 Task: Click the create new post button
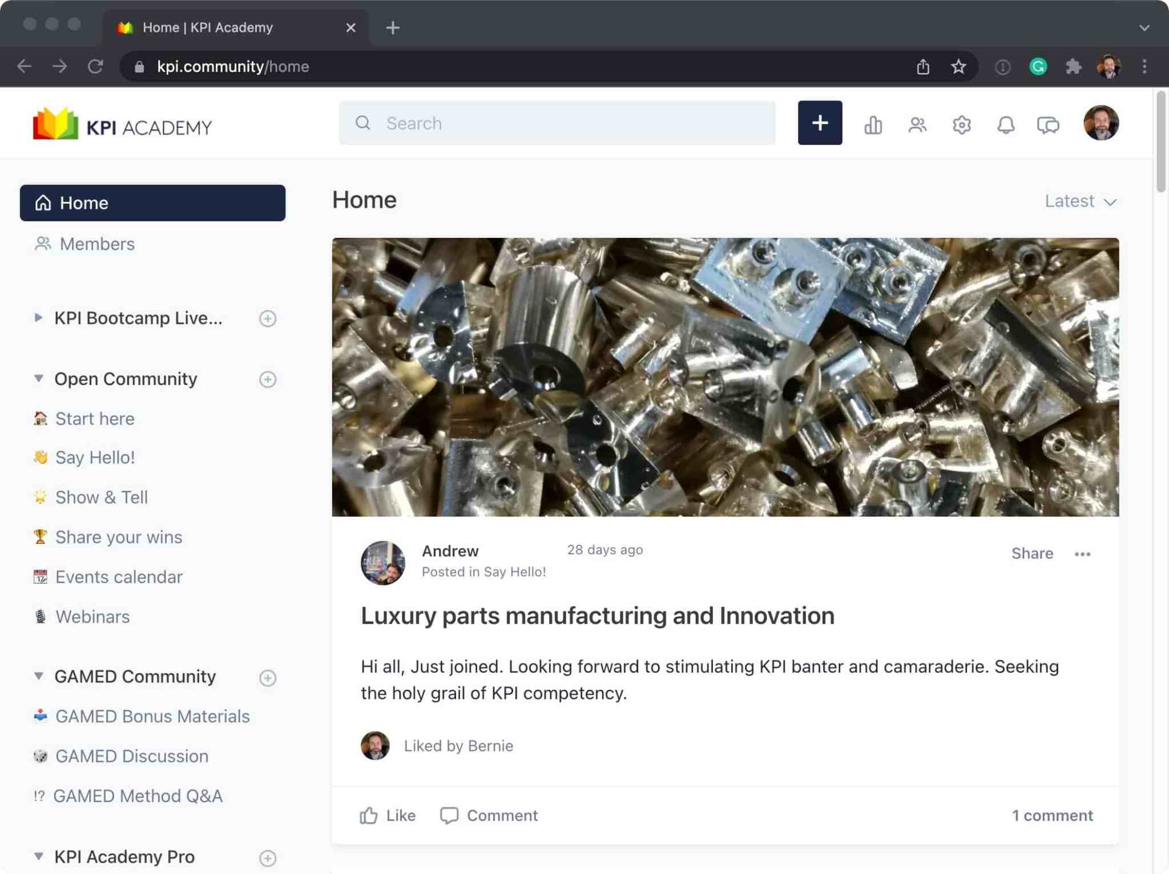tap(820, 123)
